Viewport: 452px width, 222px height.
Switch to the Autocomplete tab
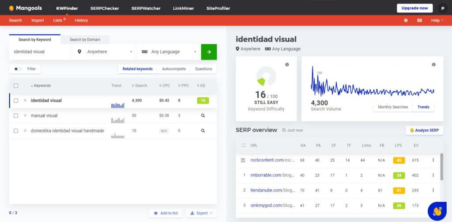174,69
